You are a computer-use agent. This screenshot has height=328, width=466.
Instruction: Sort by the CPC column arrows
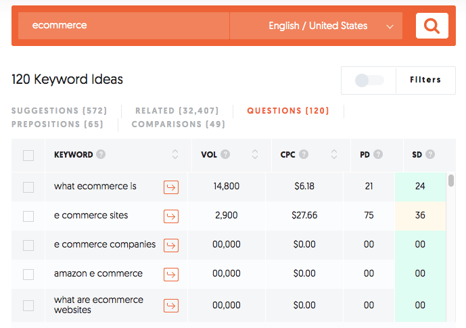334,154
